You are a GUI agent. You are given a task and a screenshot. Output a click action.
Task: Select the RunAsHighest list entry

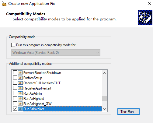pos(34,99)
